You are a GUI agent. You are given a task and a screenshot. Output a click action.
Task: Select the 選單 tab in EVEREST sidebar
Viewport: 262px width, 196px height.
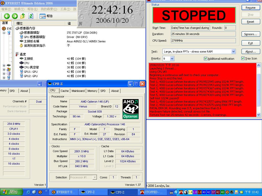pos(6,23)
